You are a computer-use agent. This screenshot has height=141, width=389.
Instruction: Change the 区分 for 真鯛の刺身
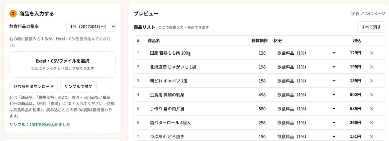tap(306, 95)
